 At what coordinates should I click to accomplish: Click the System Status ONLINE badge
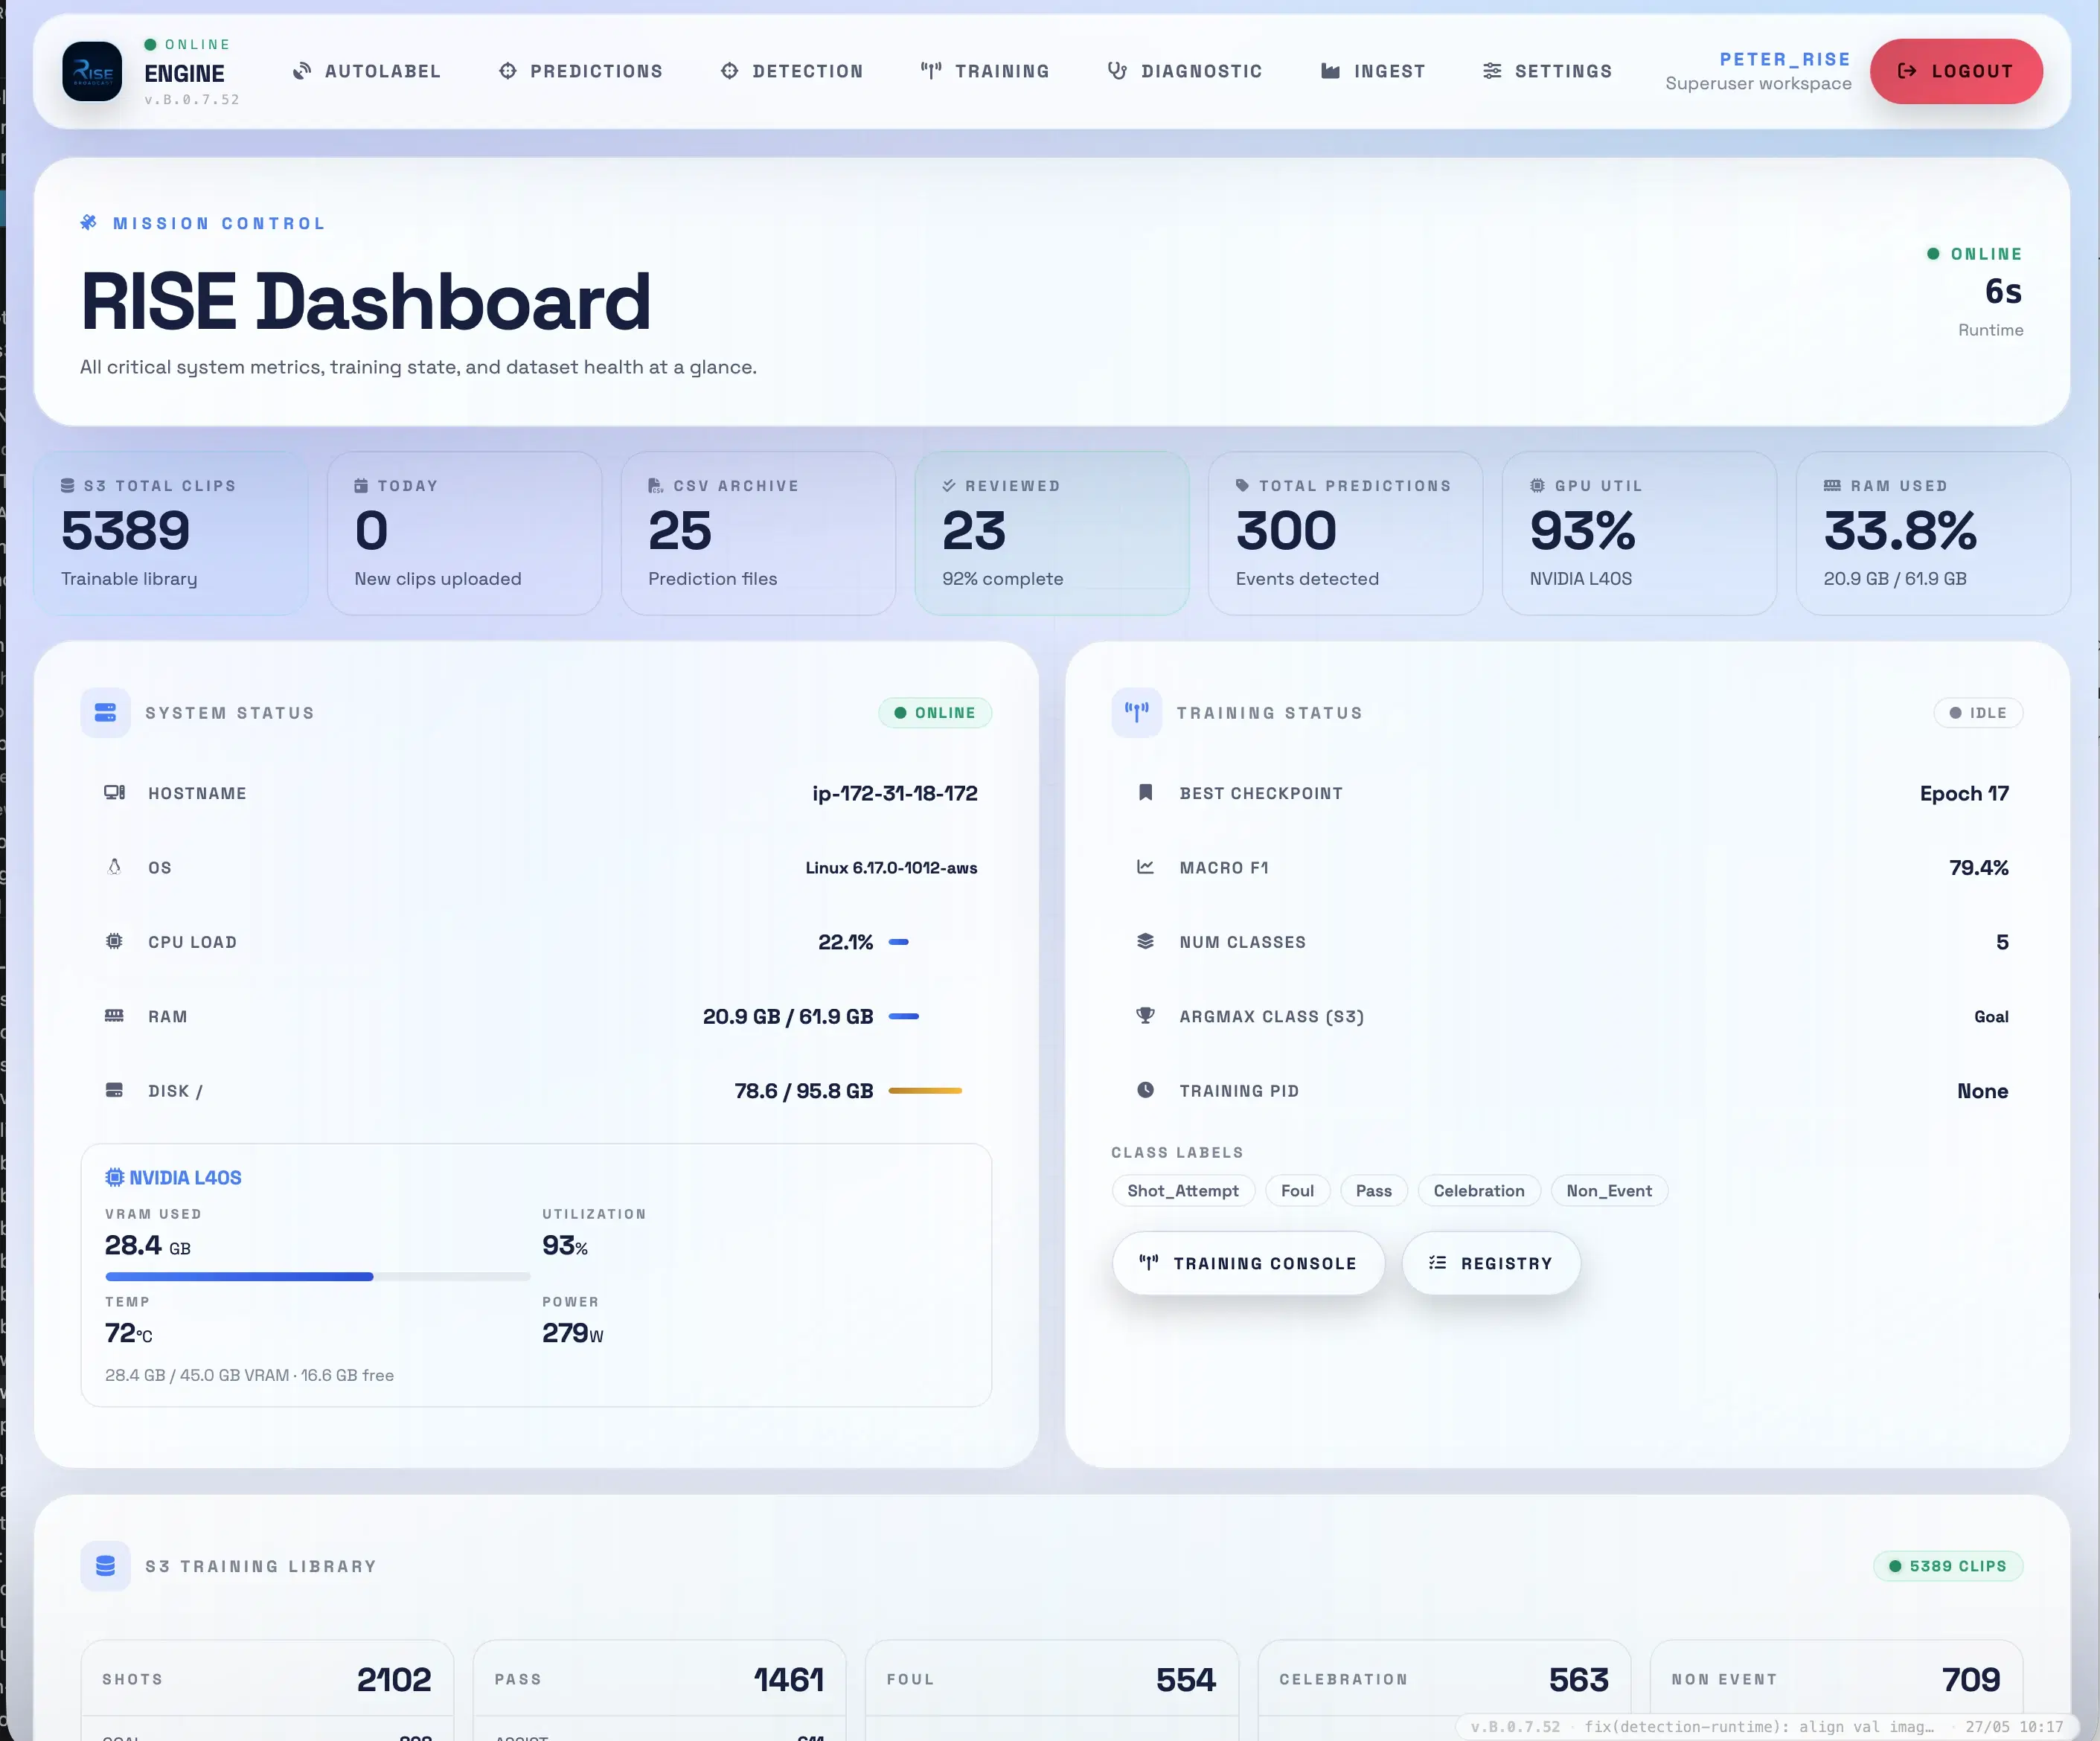tap(935, 712)
